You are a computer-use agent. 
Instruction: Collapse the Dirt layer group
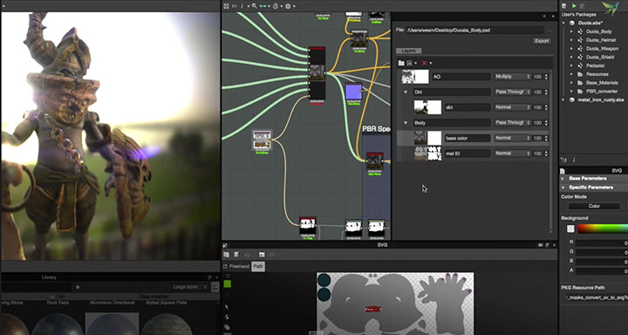tap(406, 92)
